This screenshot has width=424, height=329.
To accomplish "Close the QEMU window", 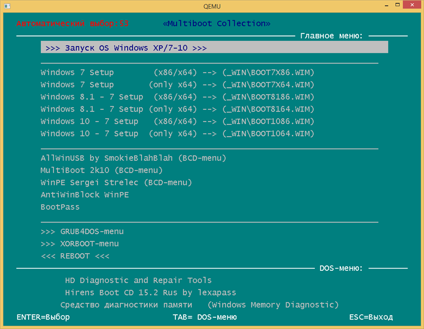I will click(412, 5).
